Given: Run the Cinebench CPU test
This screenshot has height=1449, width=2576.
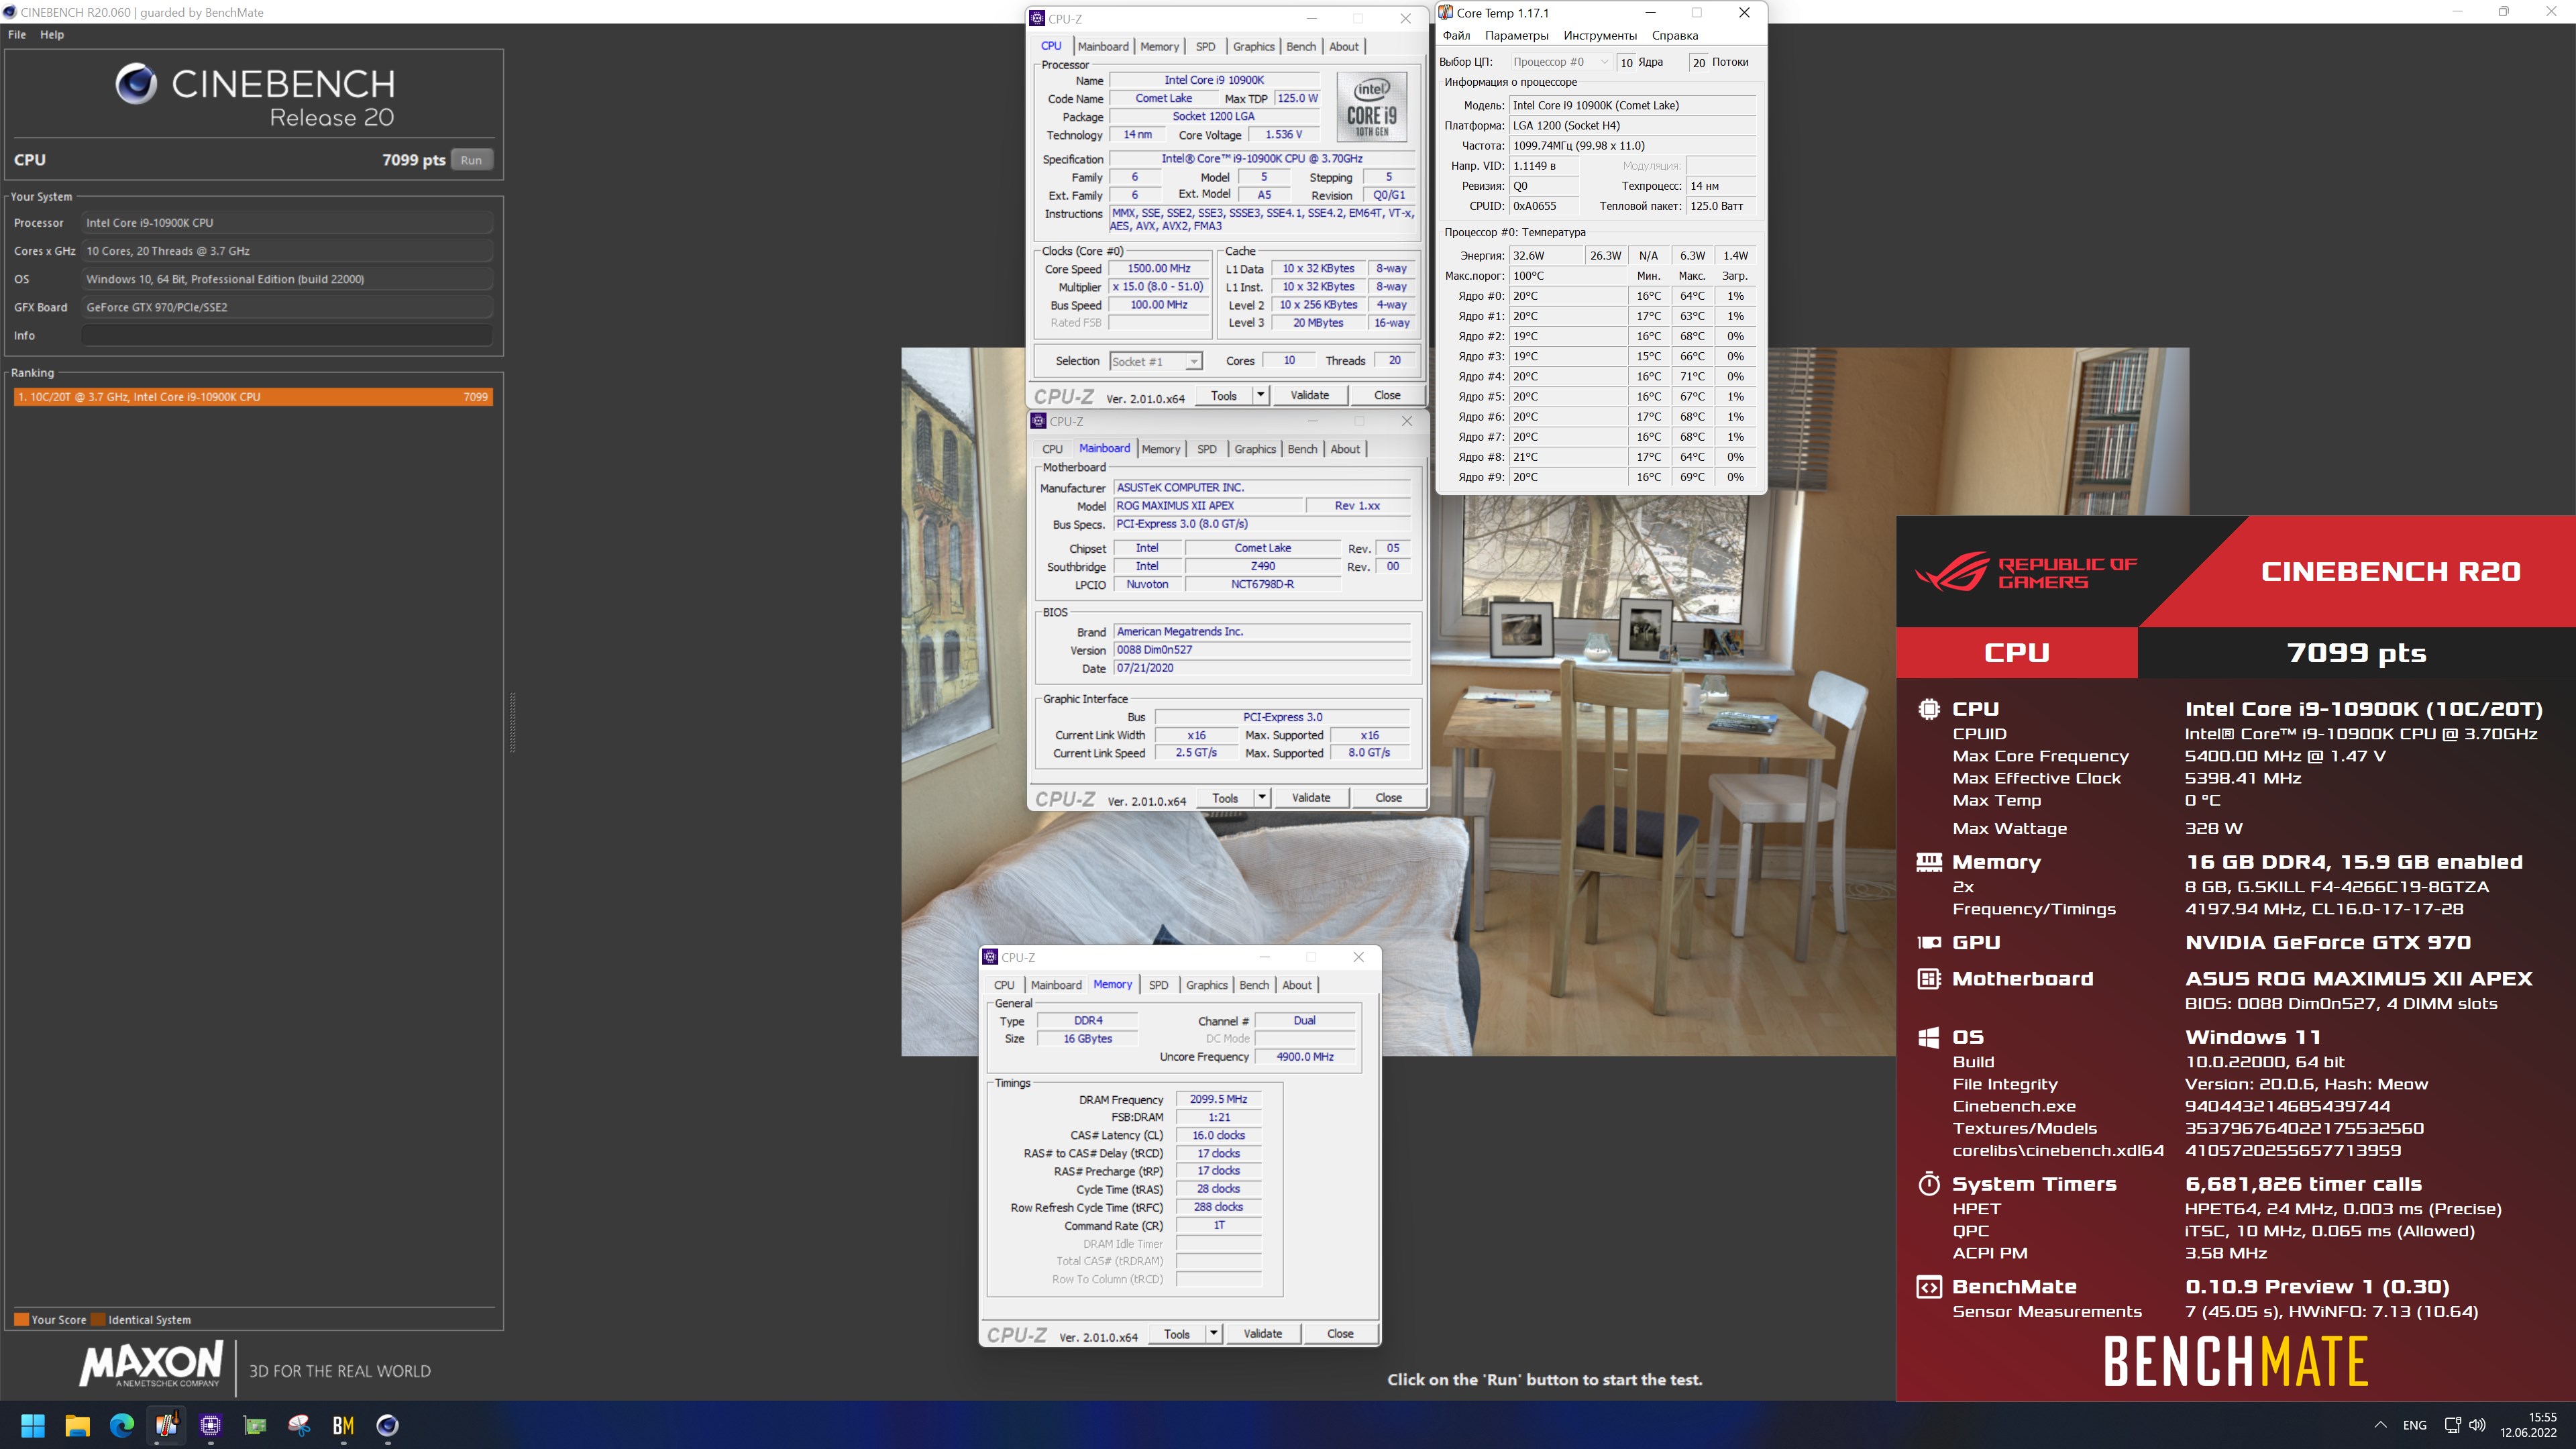Looking at the screenshot, I should coord(471,160).
